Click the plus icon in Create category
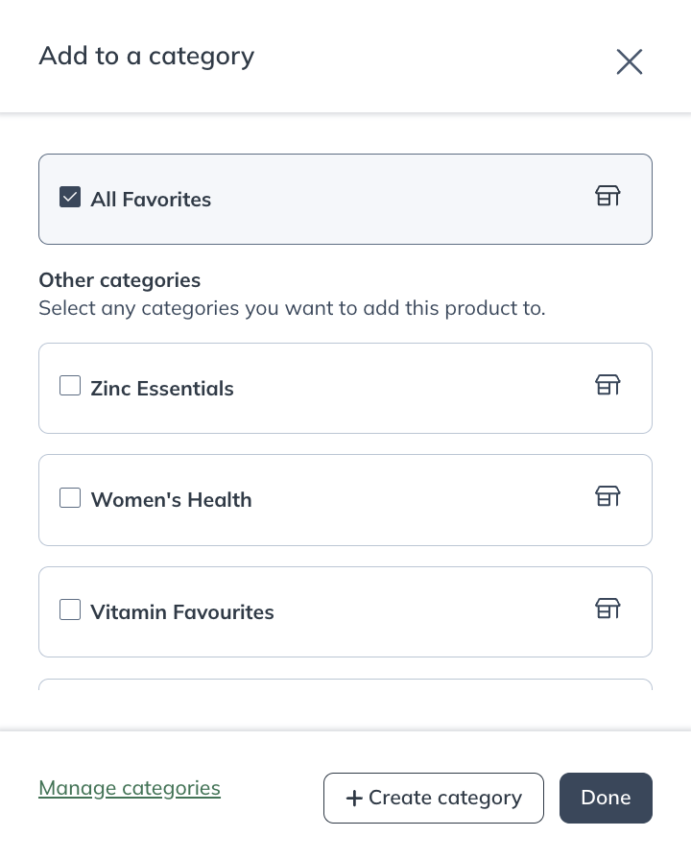 (x=354, y=798)
